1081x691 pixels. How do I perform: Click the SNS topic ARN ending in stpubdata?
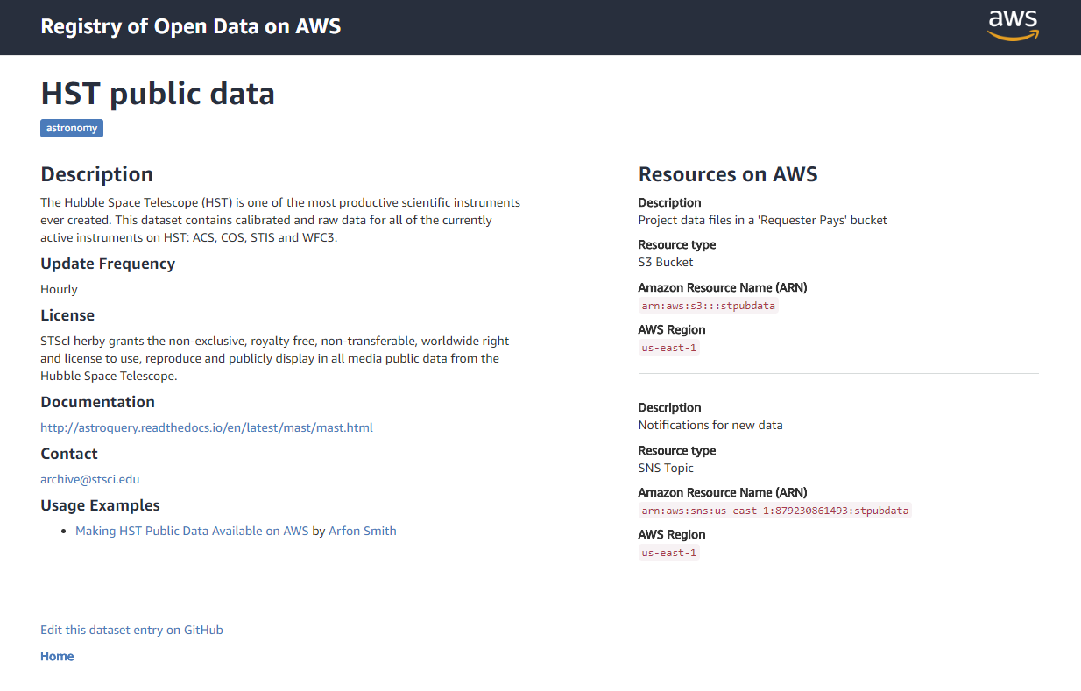pyautogui.click(x=774, y=511)
